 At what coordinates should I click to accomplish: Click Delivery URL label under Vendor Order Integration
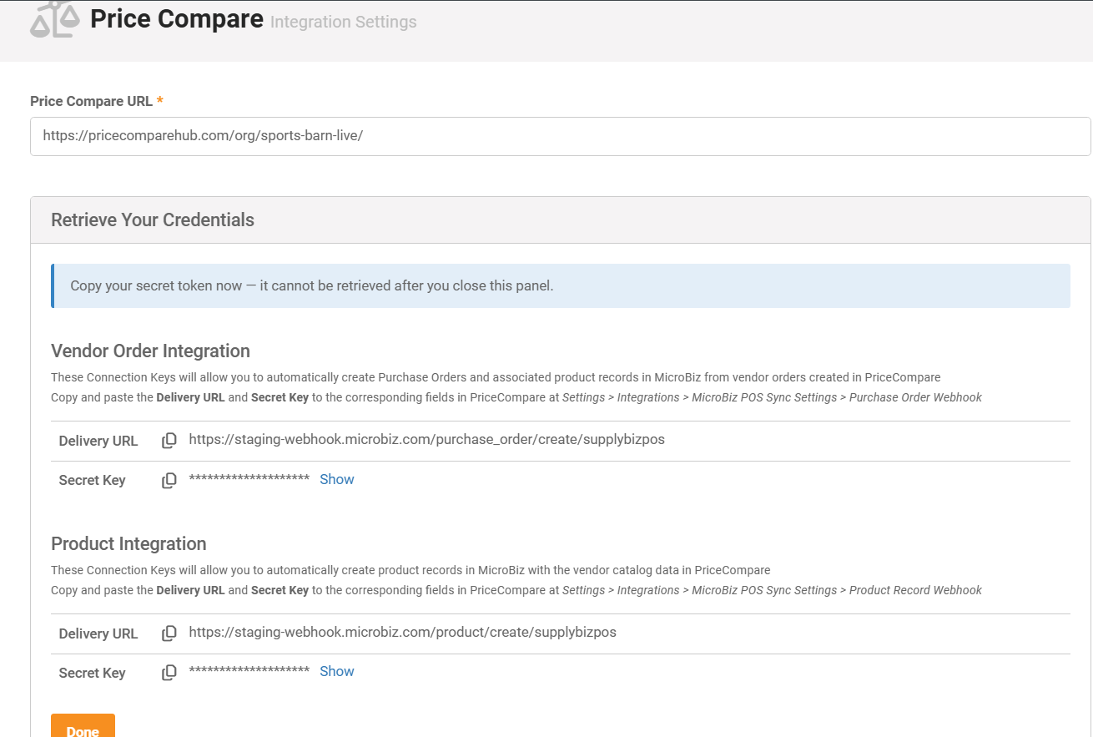98,441
